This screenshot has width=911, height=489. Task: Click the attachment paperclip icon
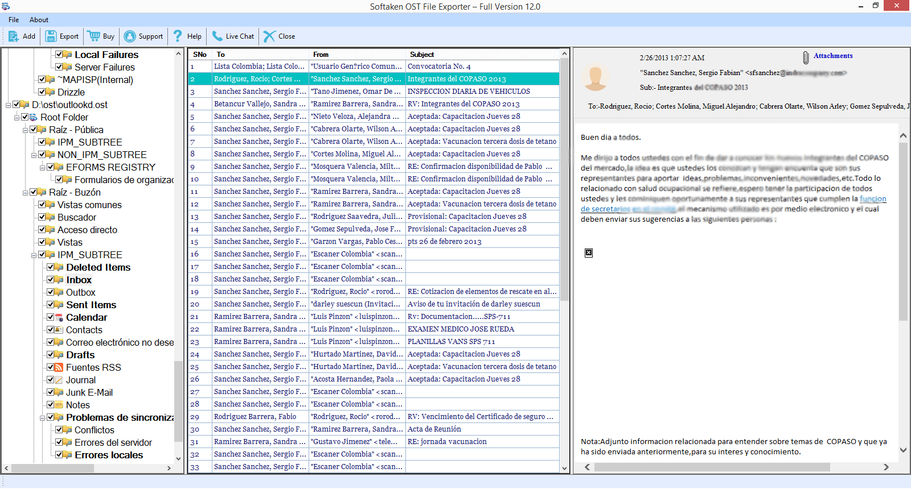(806, 57)
